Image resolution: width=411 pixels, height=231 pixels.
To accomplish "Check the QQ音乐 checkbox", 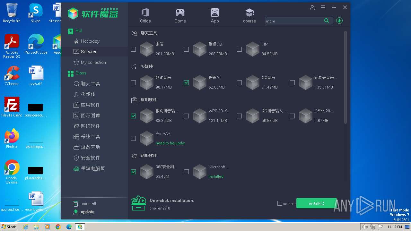I will tap(239, 83).
